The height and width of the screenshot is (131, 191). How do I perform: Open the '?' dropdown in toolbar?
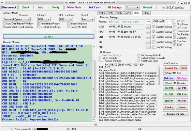tap(132, 7)
